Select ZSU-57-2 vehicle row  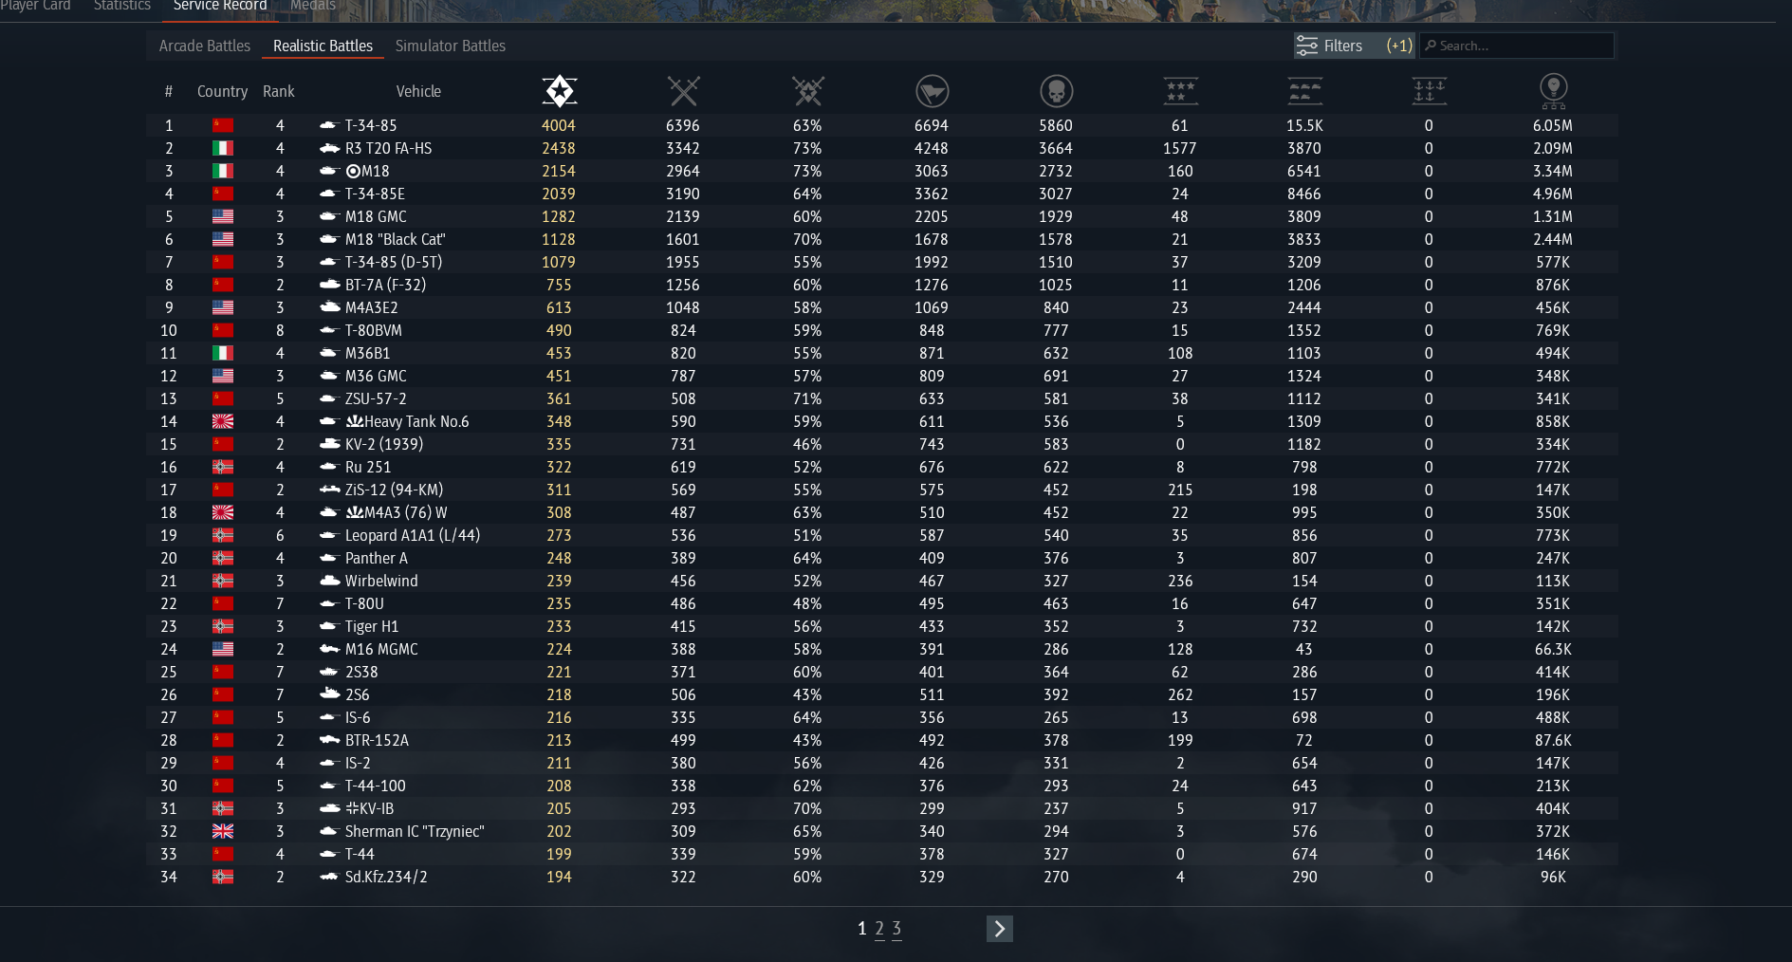(x=882, y=398)
